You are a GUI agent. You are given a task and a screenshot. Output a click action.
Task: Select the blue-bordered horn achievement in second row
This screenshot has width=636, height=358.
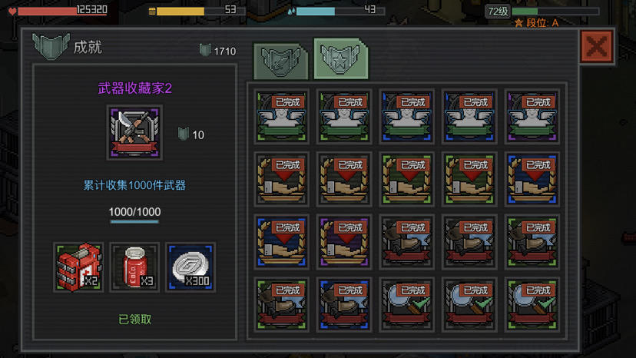532,179
